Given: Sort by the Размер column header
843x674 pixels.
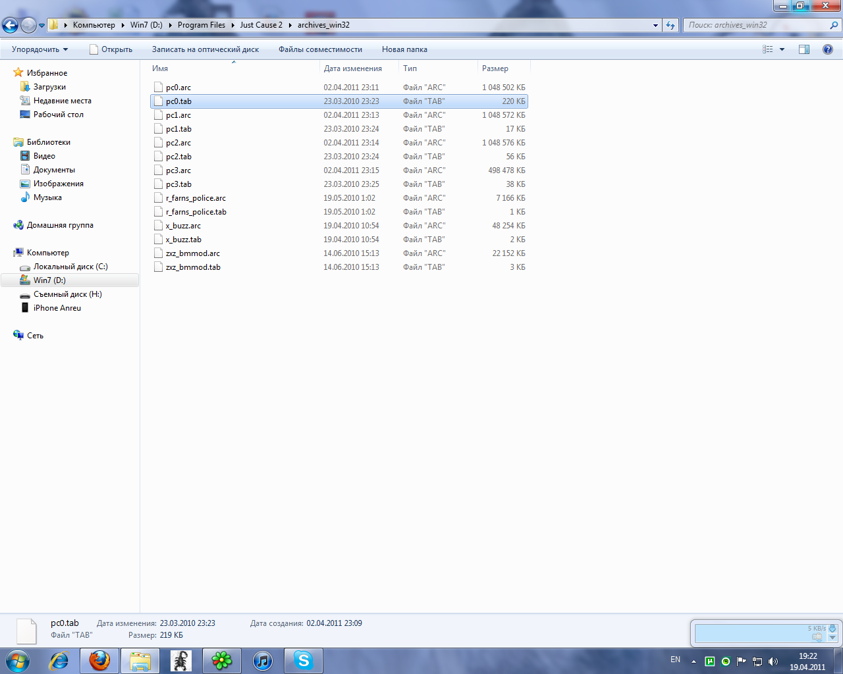Looking at the screenshot, I should click(x=504, y=68).
